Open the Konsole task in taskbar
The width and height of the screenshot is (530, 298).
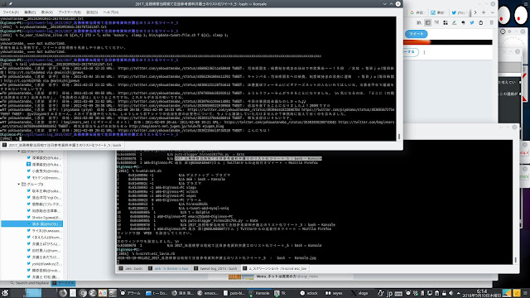[259, 293]
